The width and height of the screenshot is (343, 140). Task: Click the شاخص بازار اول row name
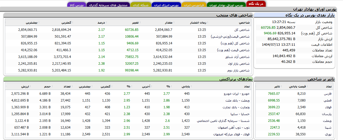pos(239,64)
